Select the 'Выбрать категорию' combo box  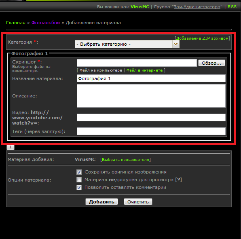(x=127, y=44)
